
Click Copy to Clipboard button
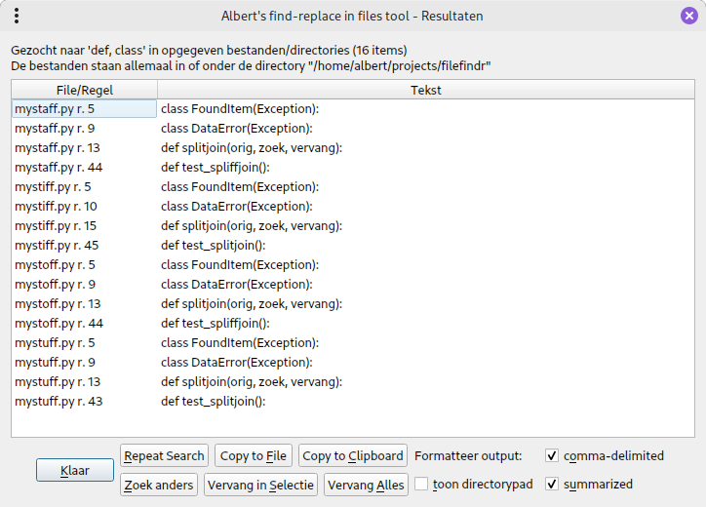(x=353, y=455)
